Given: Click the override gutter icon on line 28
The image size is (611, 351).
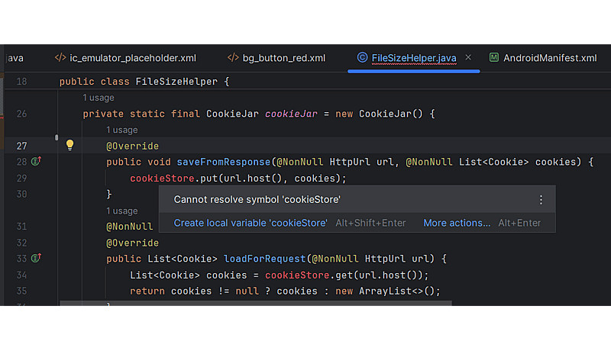Looking at the screenshot, I should point(36,162).
